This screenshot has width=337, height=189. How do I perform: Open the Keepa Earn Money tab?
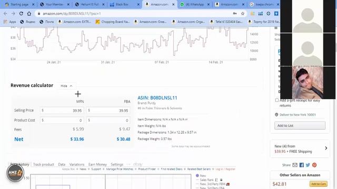pos(97,164)
